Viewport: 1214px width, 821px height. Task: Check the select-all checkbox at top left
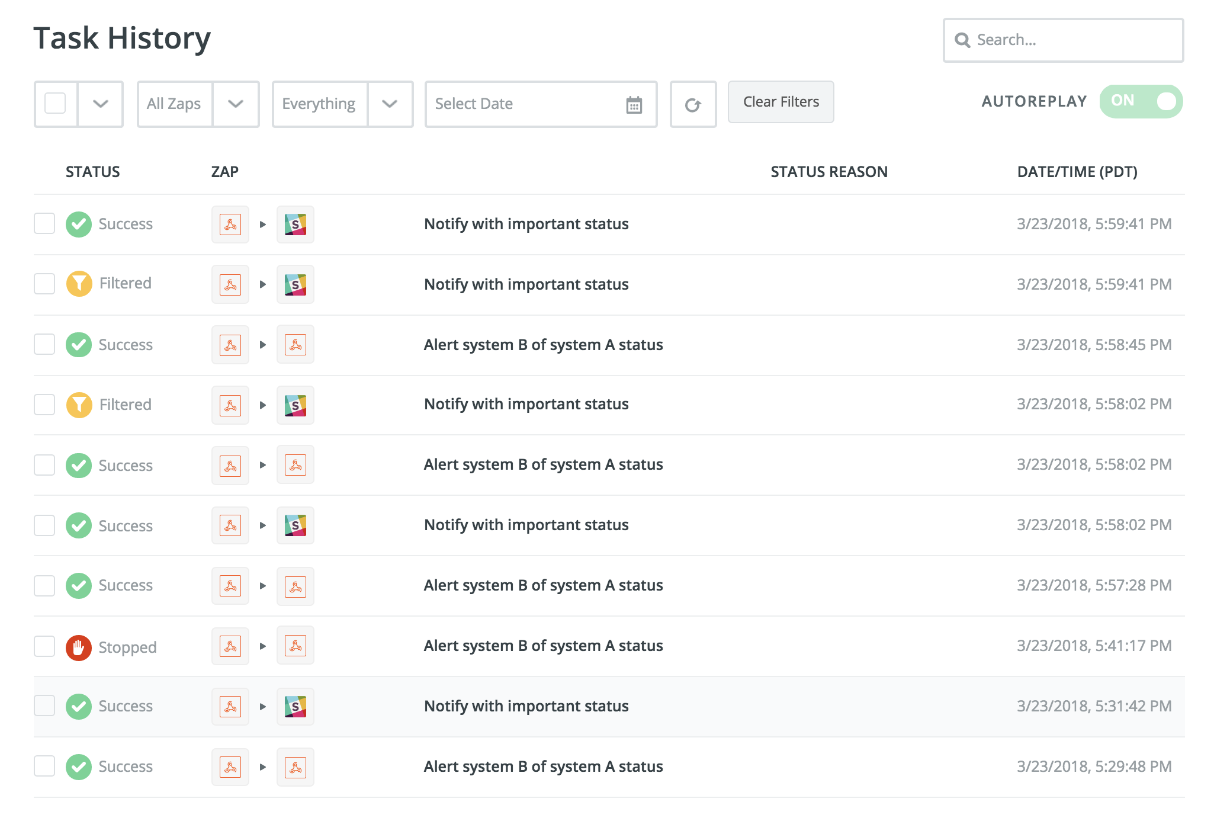(x=55, y=102)
